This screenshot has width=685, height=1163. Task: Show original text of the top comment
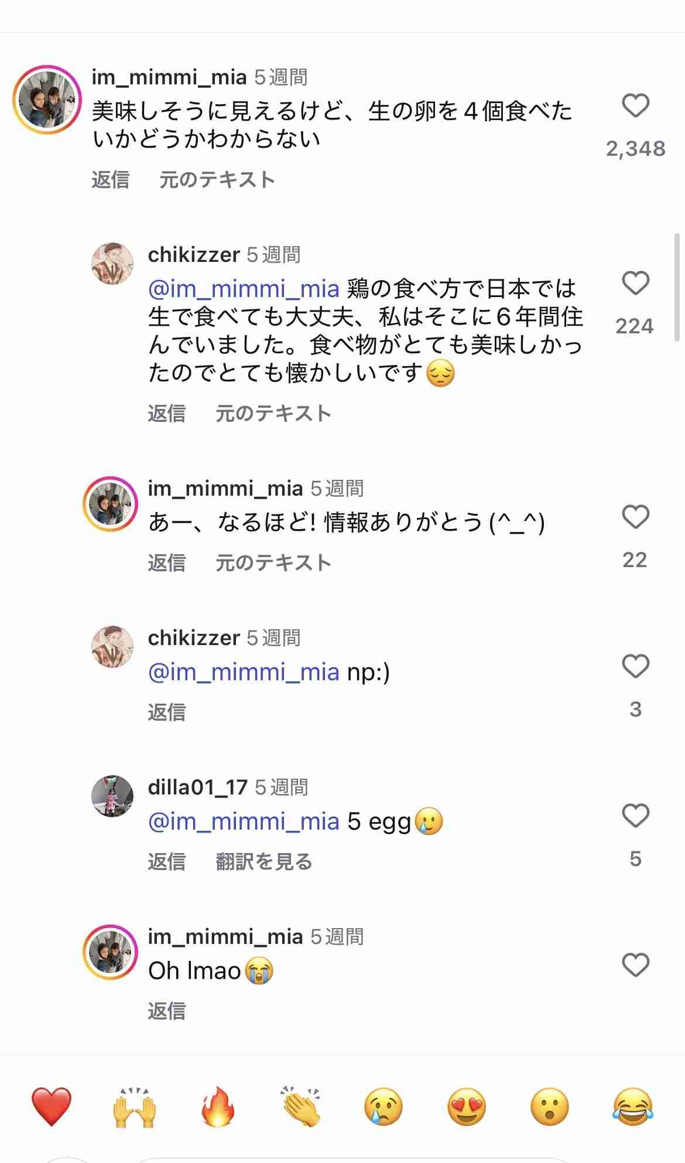(217, 180)
